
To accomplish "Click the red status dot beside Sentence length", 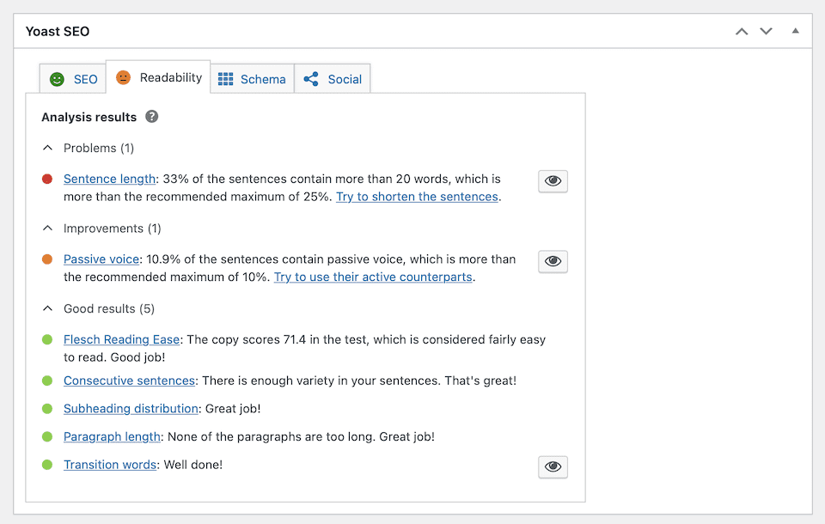I will click(x=47, y=179).
